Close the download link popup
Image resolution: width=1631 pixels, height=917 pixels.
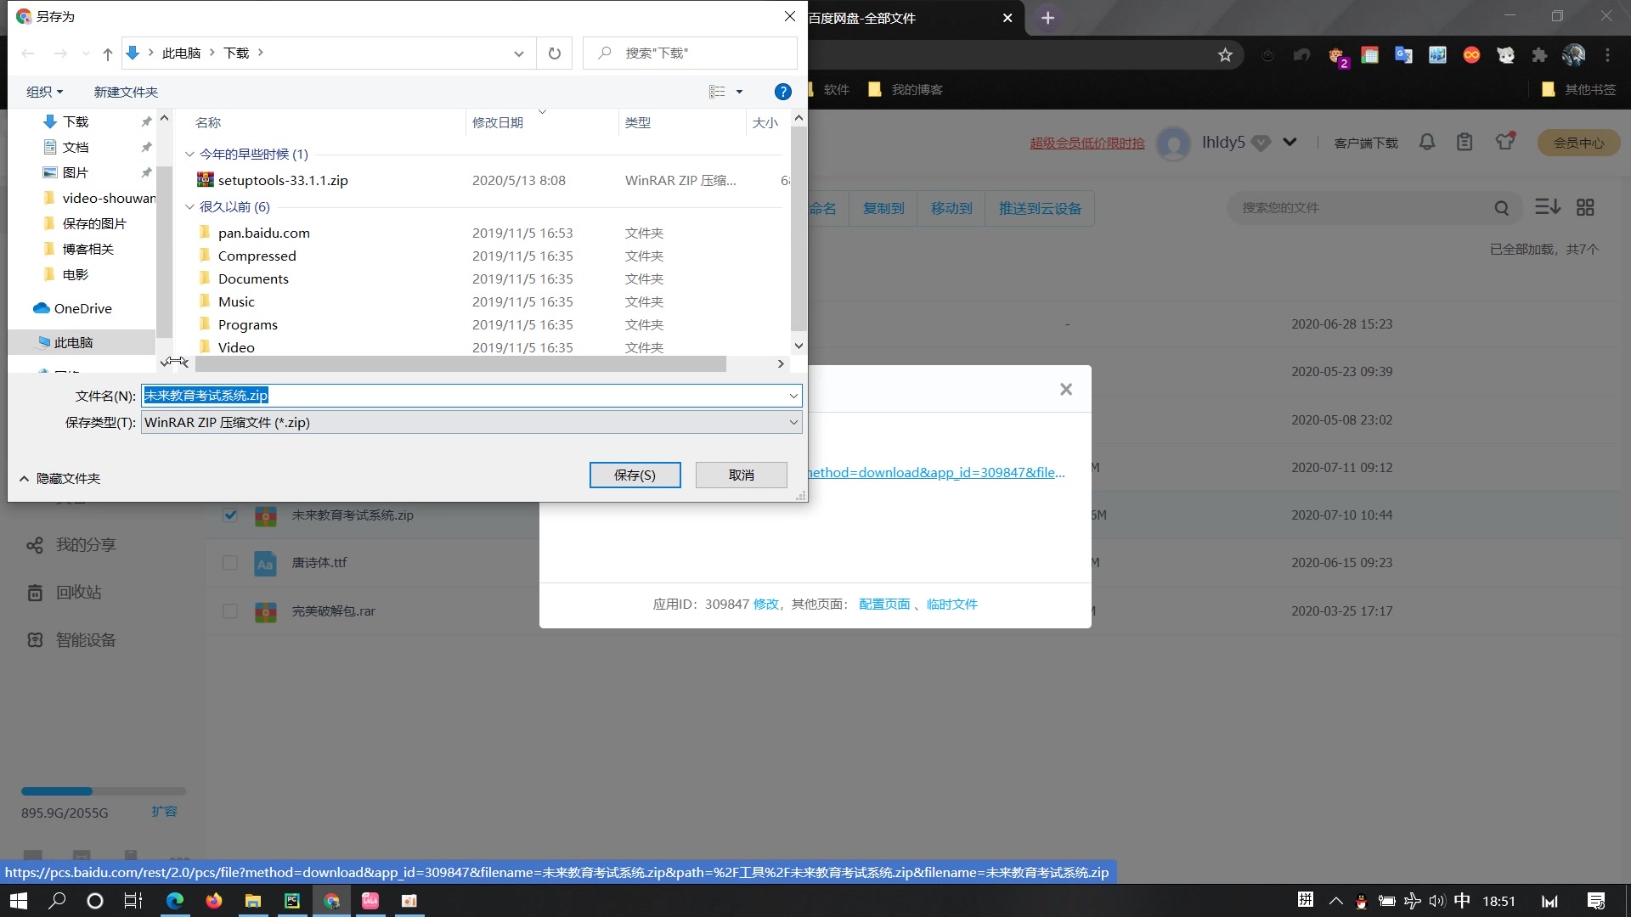click(x=1066, y=389)
